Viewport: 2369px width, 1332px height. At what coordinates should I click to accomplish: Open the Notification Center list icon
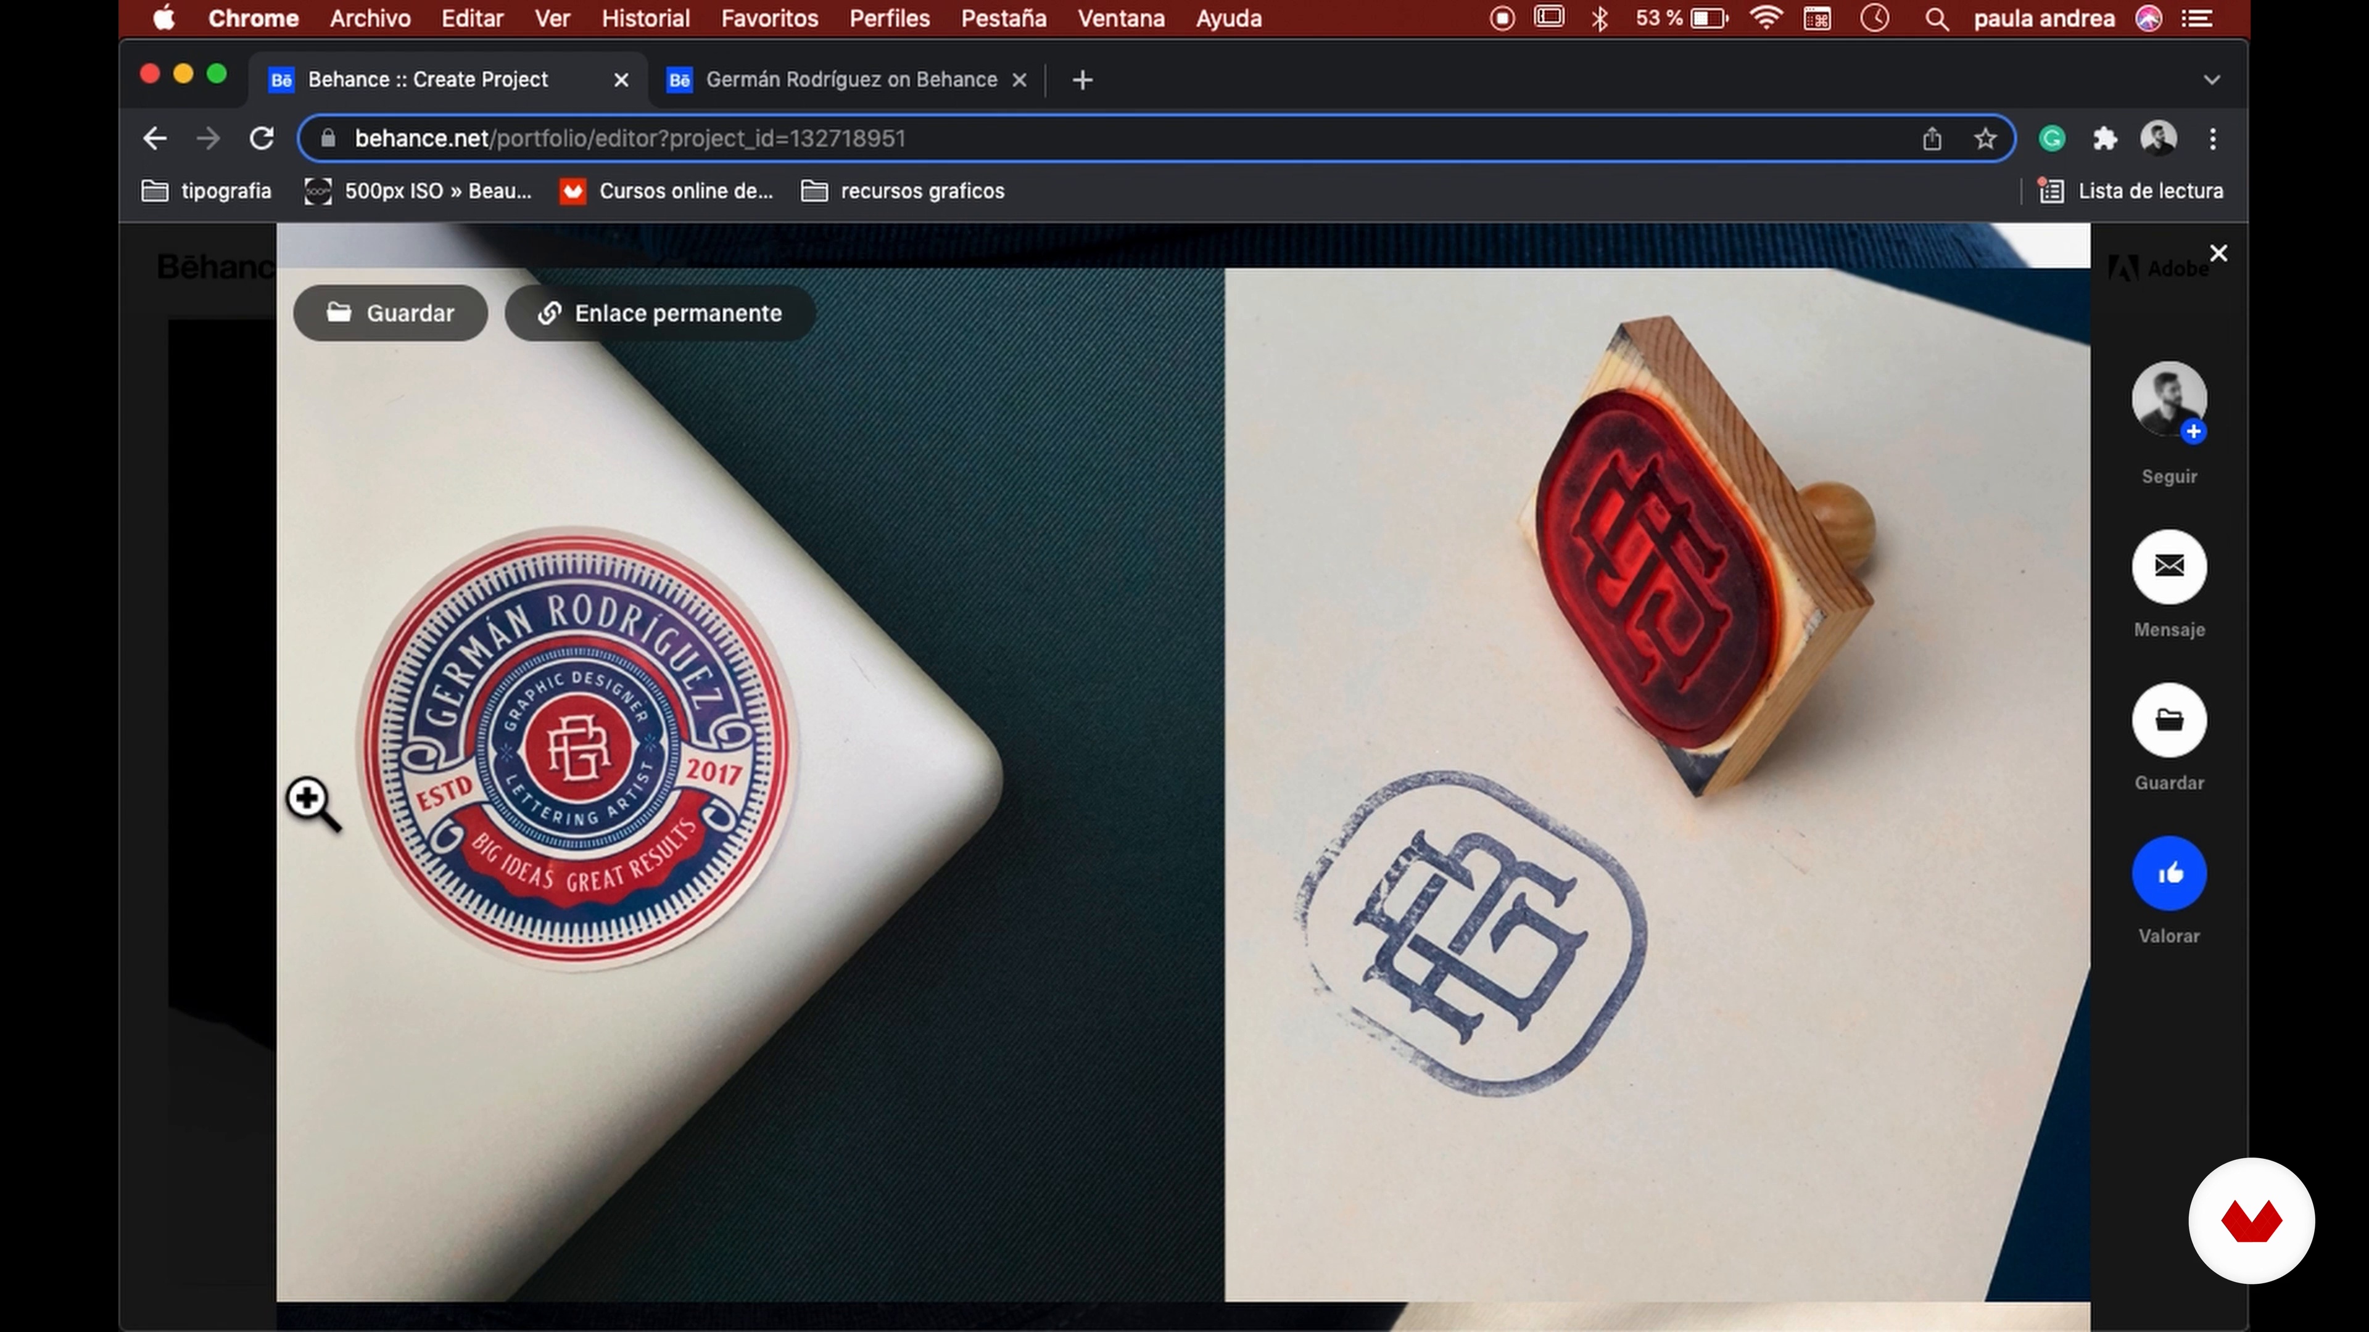pyautogui.click(x=2197, y=18)
